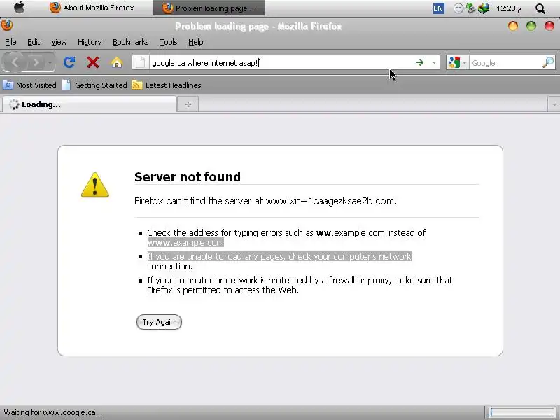Viewport: 560px width, 420px height.
Task: Open the network globe tray icon
Action: click(x=484, y=8)
